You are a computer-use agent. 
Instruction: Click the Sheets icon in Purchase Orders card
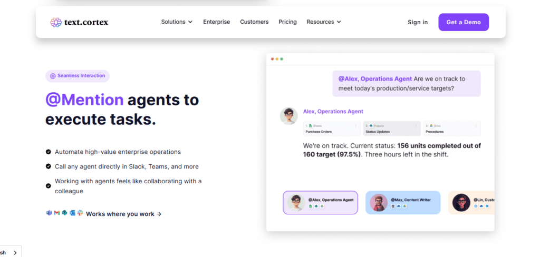point(310,125)
